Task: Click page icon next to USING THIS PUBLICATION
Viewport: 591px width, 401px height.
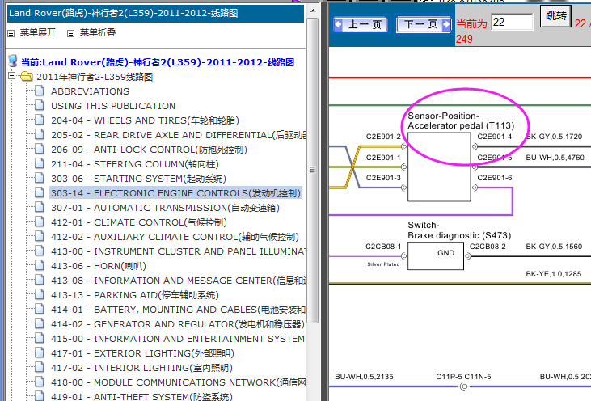Action: point(39,105)
